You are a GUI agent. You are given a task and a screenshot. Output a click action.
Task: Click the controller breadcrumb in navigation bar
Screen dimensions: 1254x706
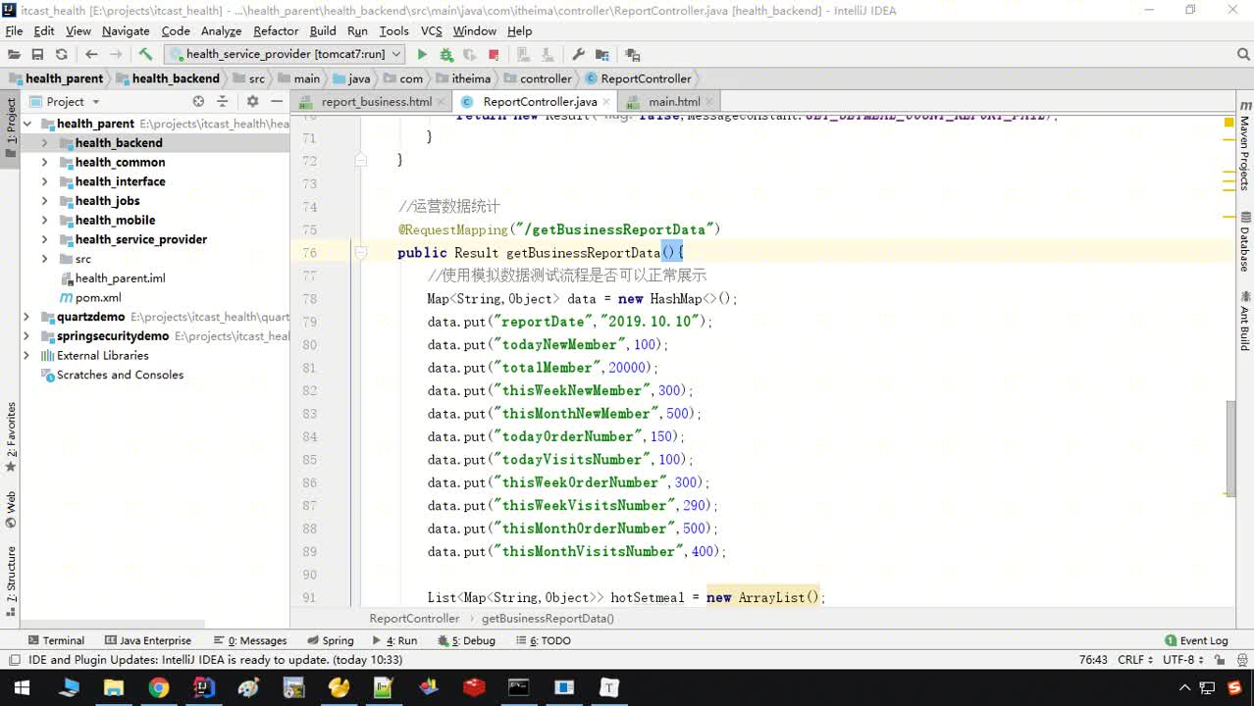point(538,78)
